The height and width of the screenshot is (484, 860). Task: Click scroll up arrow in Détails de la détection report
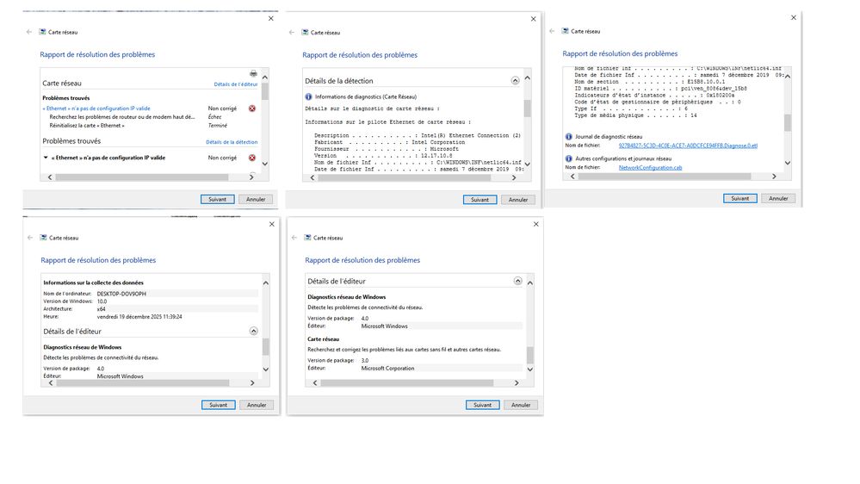[x=528, y=78]
